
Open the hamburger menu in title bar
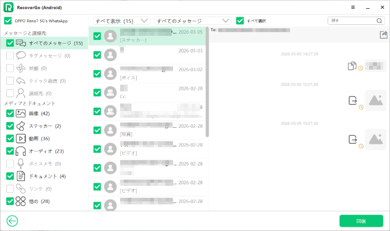[x=353, y=7]
